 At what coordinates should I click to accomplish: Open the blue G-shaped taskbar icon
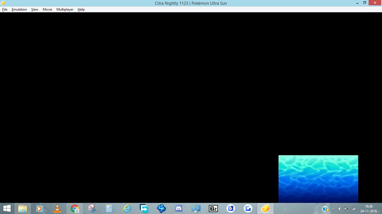coord(248,209)
